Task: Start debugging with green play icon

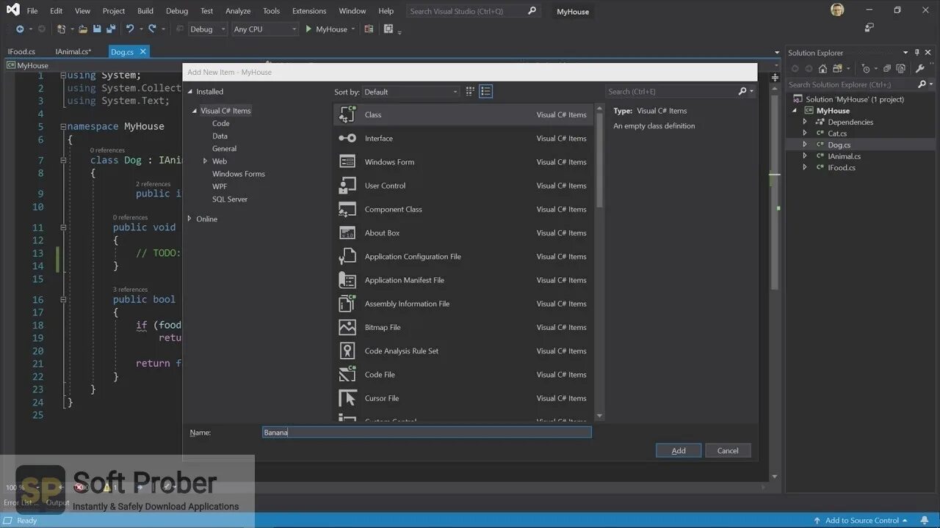Action: tap(309, 29)
